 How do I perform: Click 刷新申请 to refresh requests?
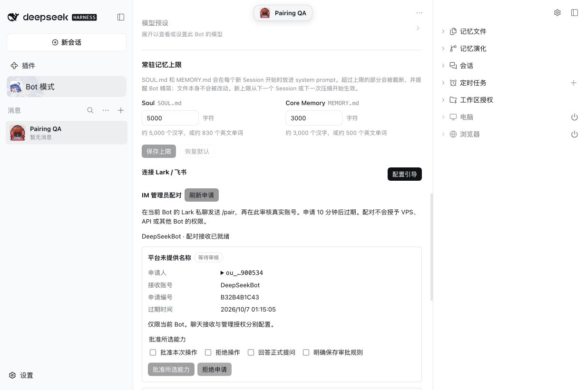tap(202, 195)
